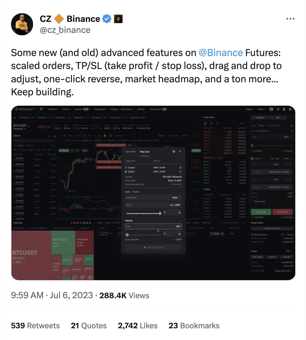Open the products grid icon in top navbar
The image size is (306, 340).
pyautogui.click(x=41, y=109)
